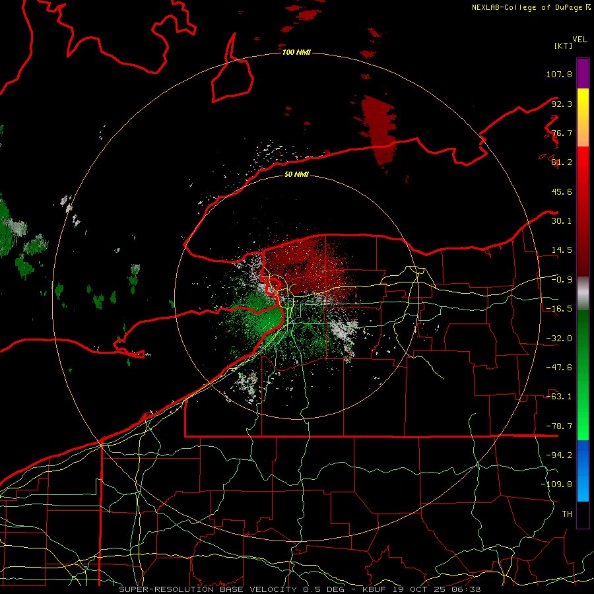
Task: Click the -109.8 value on the velocity scale
Action: (x=556, y=484)
